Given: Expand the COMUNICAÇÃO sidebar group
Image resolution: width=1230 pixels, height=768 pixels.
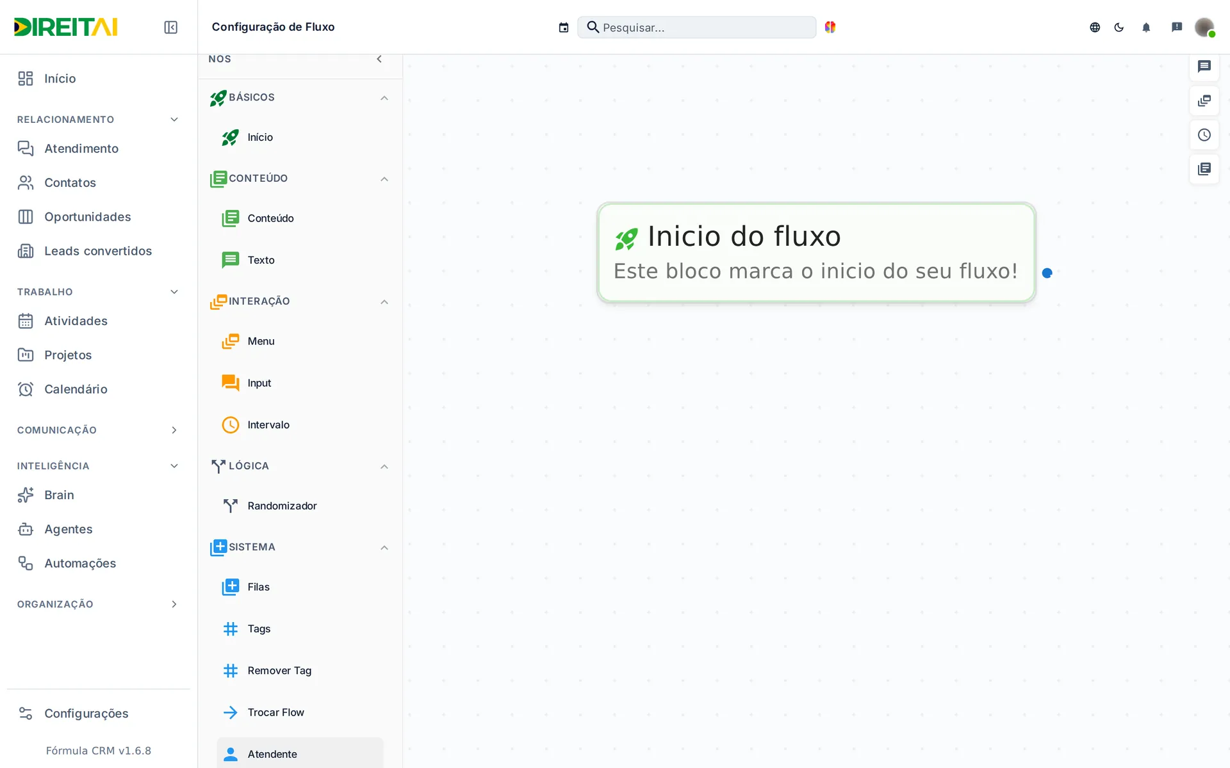Looking at the screenshot, I should click(x=98, y=430).
